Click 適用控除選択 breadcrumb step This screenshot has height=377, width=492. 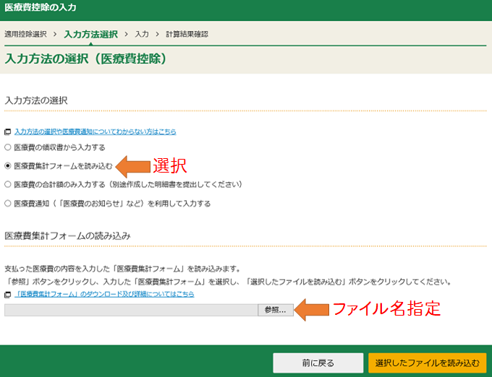click(x=25, y=34)
